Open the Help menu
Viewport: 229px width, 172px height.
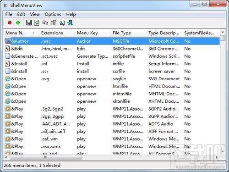coord(71,14)
